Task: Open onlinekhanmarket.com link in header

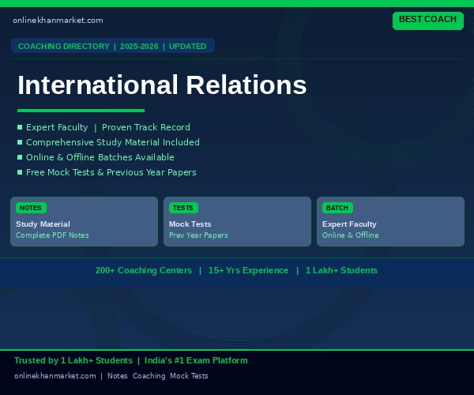Action: coord(58,21)
